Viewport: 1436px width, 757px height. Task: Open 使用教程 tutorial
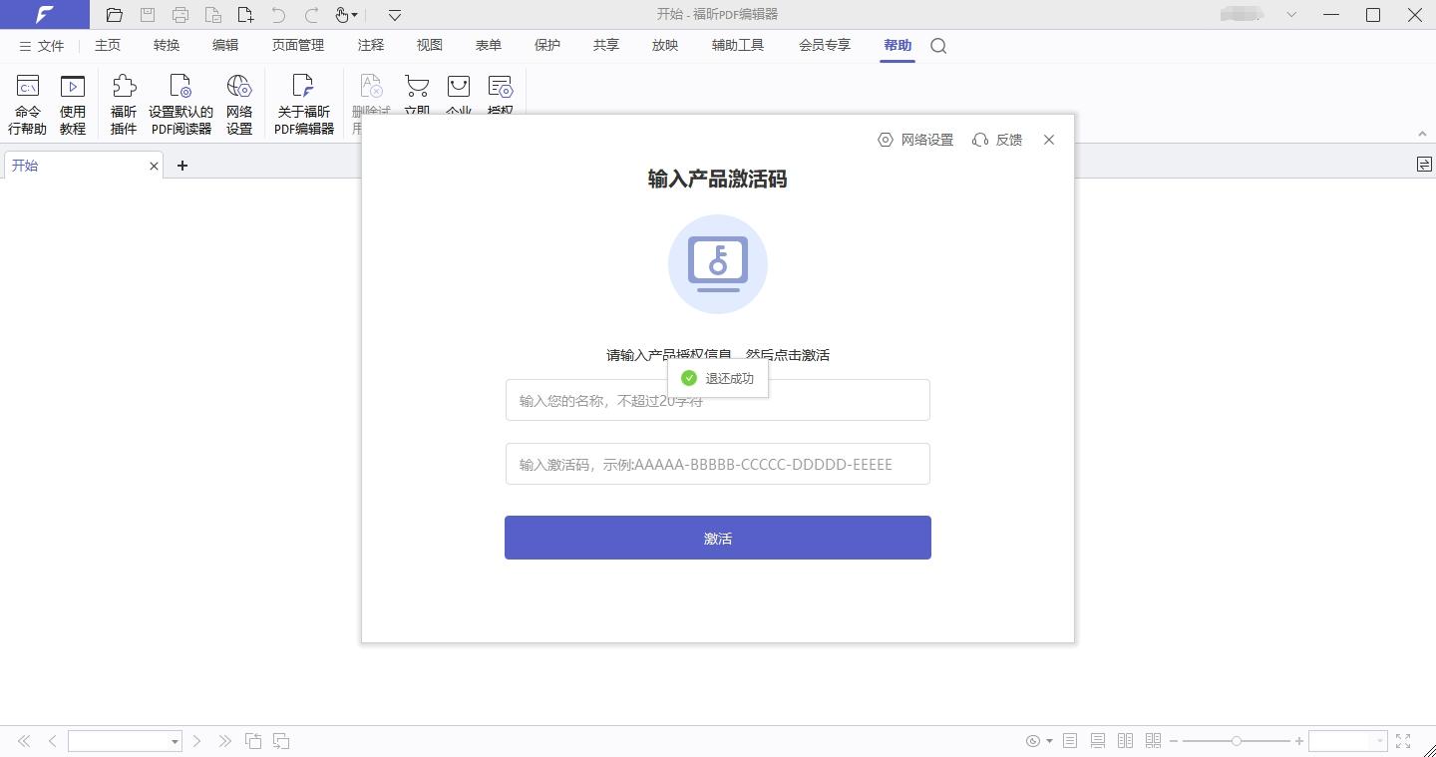(73, 104)
